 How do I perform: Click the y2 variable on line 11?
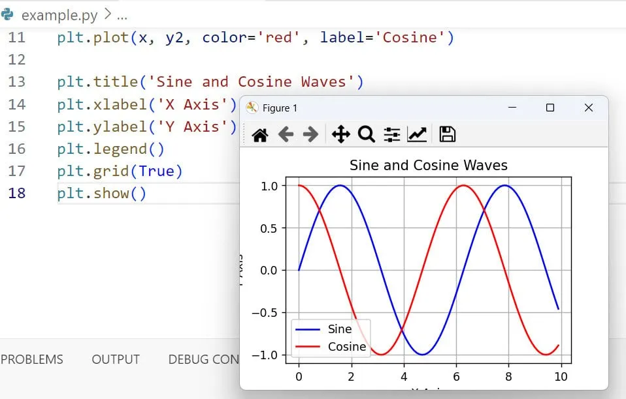point(174,38)
